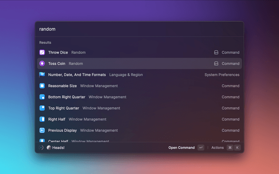279x174 pixels.
Task: Click the Throw Dice icon
Action: click(x=42, y=52)
